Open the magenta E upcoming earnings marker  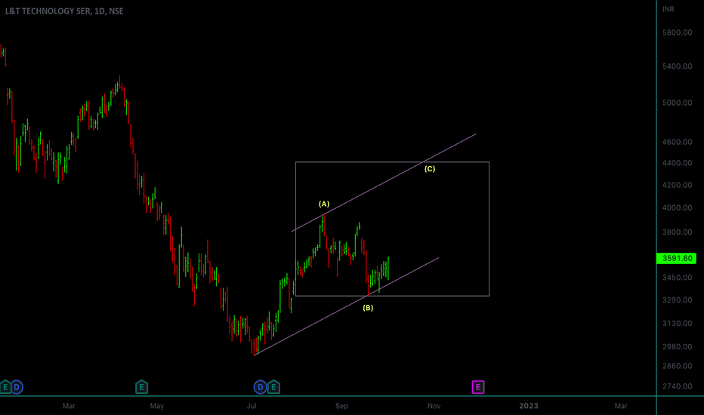click(x=478, y=387)
